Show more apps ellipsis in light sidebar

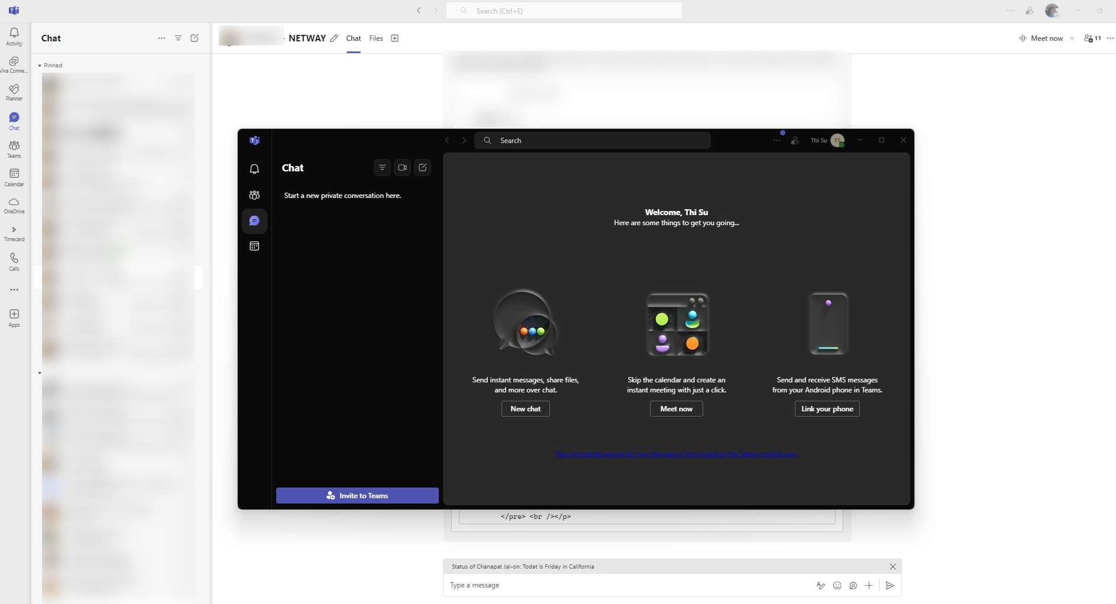(14, 290)
